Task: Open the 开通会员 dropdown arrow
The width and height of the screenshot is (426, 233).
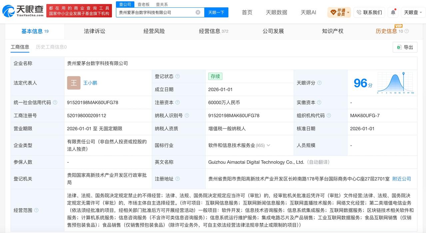Action: 348,13
